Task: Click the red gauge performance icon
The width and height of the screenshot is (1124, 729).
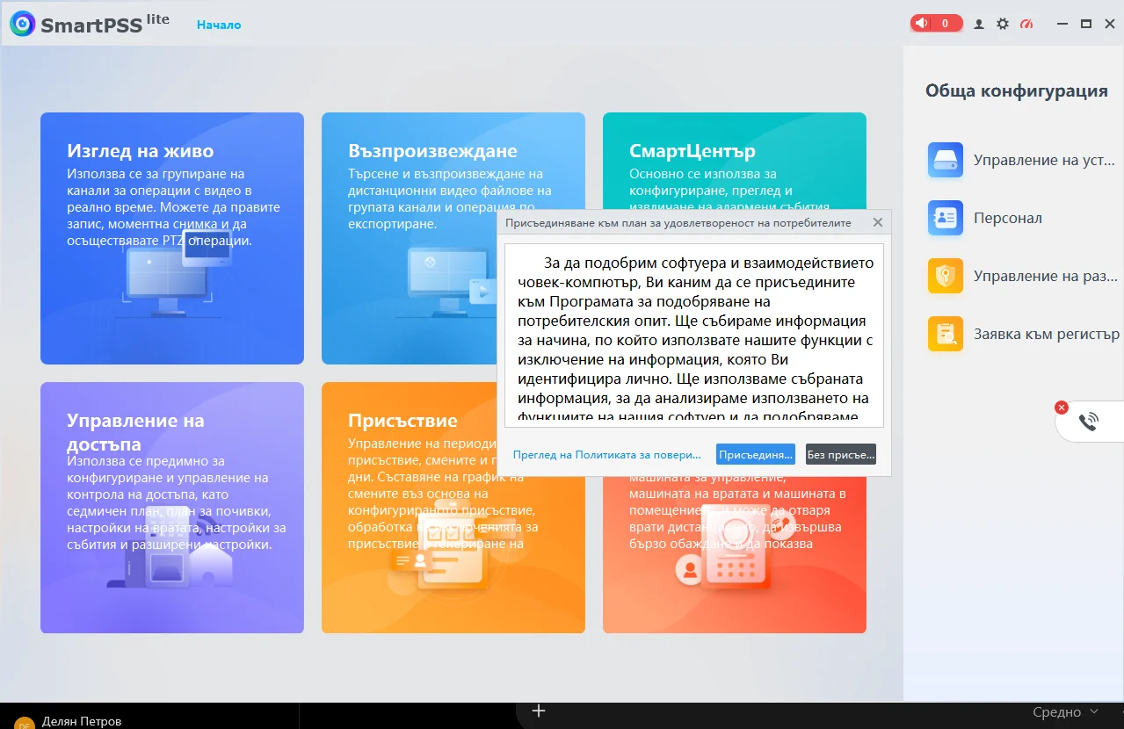Action: 1026,25
